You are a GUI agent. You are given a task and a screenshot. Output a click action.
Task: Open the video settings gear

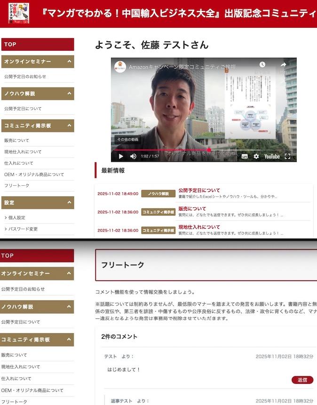(256, 157)
